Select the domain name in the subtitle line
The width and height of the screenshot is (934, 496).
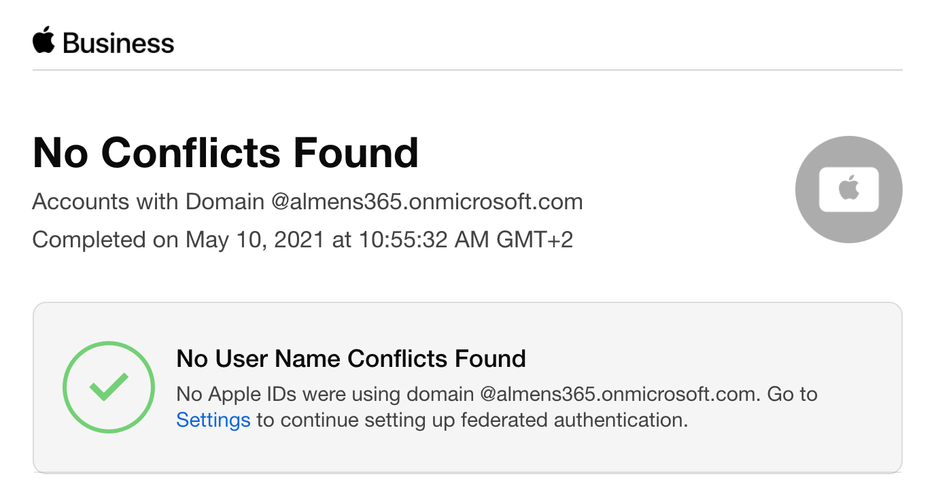427,202
